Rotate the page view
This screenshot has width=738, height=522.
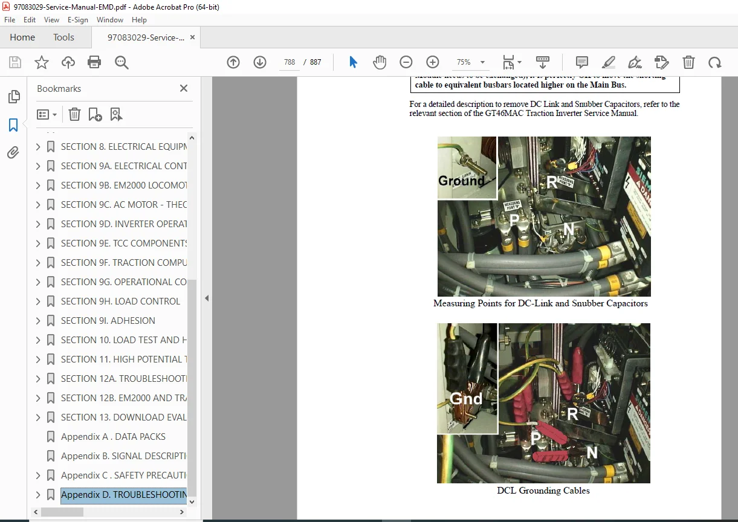715,62
